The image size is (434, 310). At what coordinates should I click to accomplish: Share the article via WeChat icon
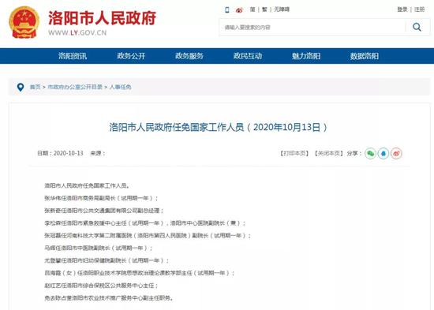[370, 153]
